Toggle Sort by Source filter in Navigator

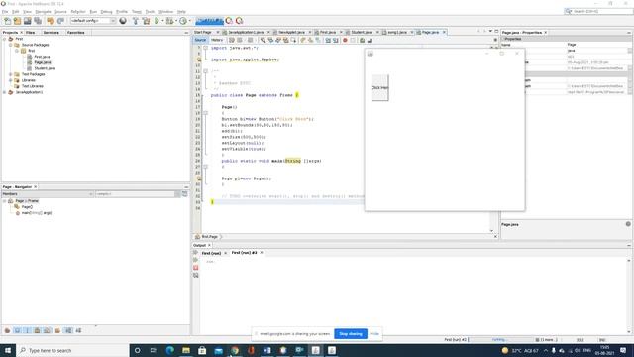click(78, 330)
